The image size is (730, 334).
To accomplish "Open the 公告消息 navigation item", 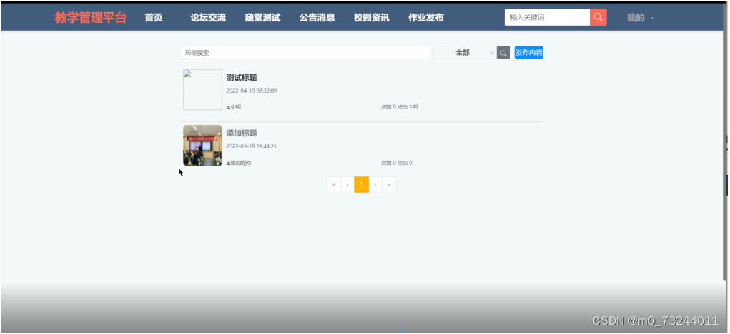I will tap(317, 18).
